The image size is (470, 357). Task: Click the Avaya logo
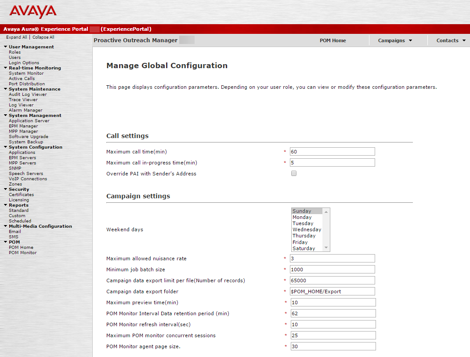tap(33, 12)
